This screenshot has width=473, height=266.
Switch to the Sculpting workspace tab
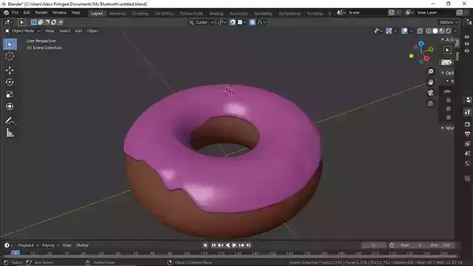coord(140,13)
